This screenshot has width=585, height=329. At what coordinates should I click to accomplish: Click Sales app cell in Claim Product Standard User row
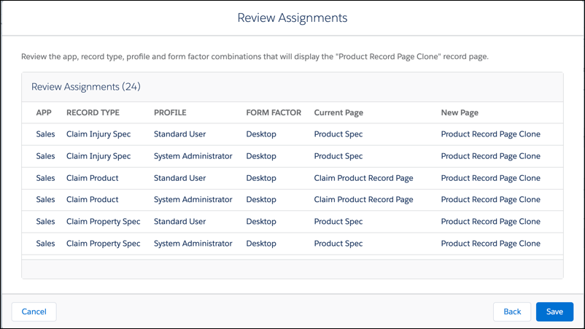pyautogui.click(x=45, y=178)
